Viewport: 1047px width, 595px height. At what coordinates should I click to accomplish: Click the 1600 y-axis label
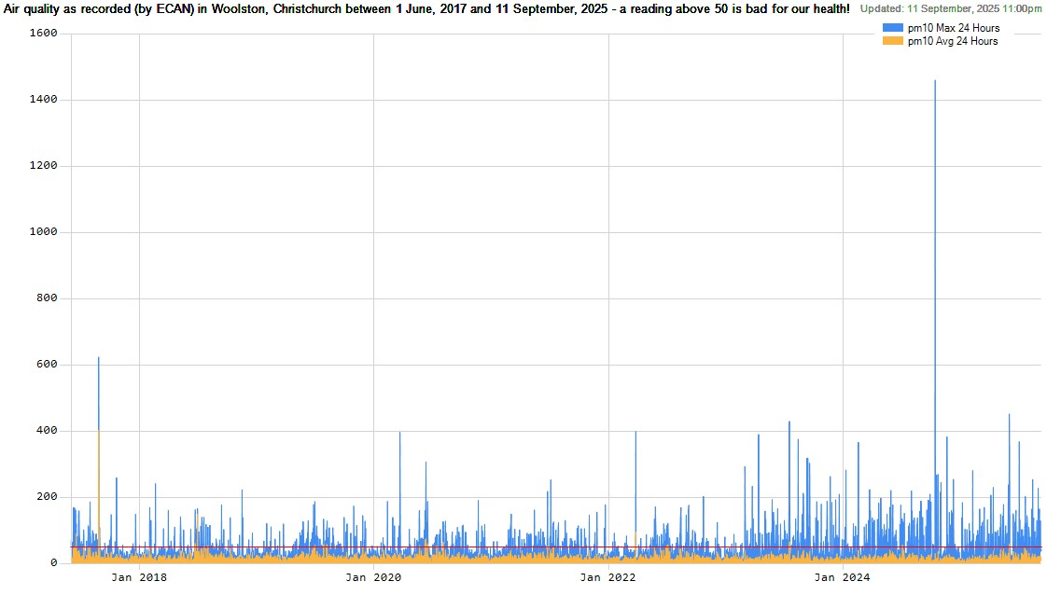44,34
